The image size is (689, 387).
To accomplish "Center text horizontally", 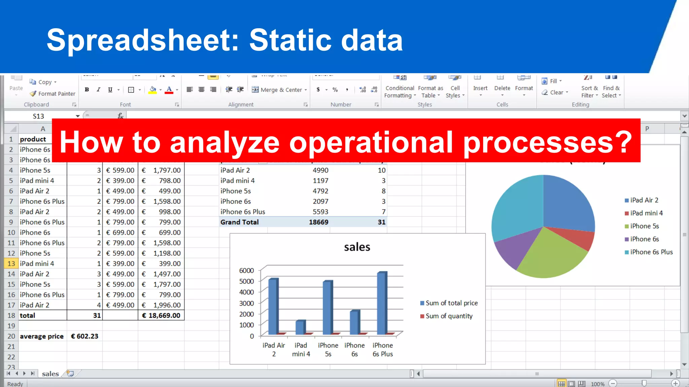I will [202, 89].
